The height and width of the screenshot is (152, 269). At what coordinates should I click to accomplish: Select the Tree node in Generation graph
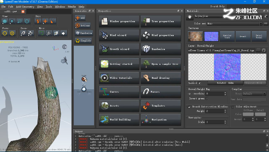coord(84,89)
